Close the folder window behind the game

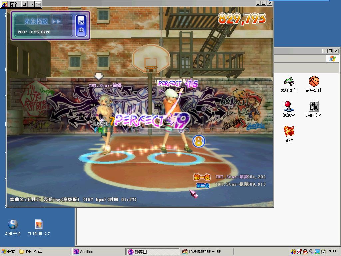pyautogui.click(x=336, y=51)
